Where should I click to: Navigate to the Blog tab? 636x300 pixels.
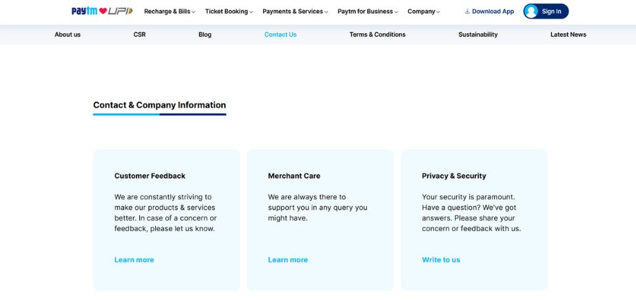(x=205, y=34)
